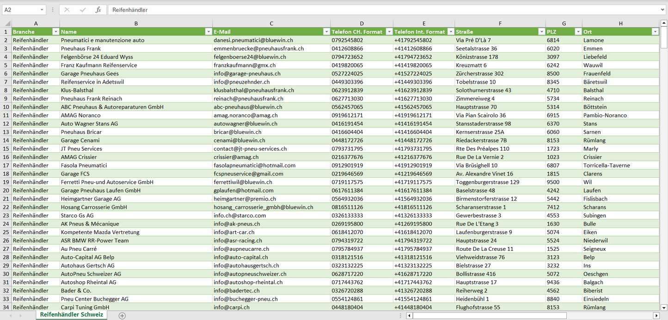The width and height of the screenshot is (668, 320).
Task: Click the Select All corner triangle
Action: pos(6,24)
